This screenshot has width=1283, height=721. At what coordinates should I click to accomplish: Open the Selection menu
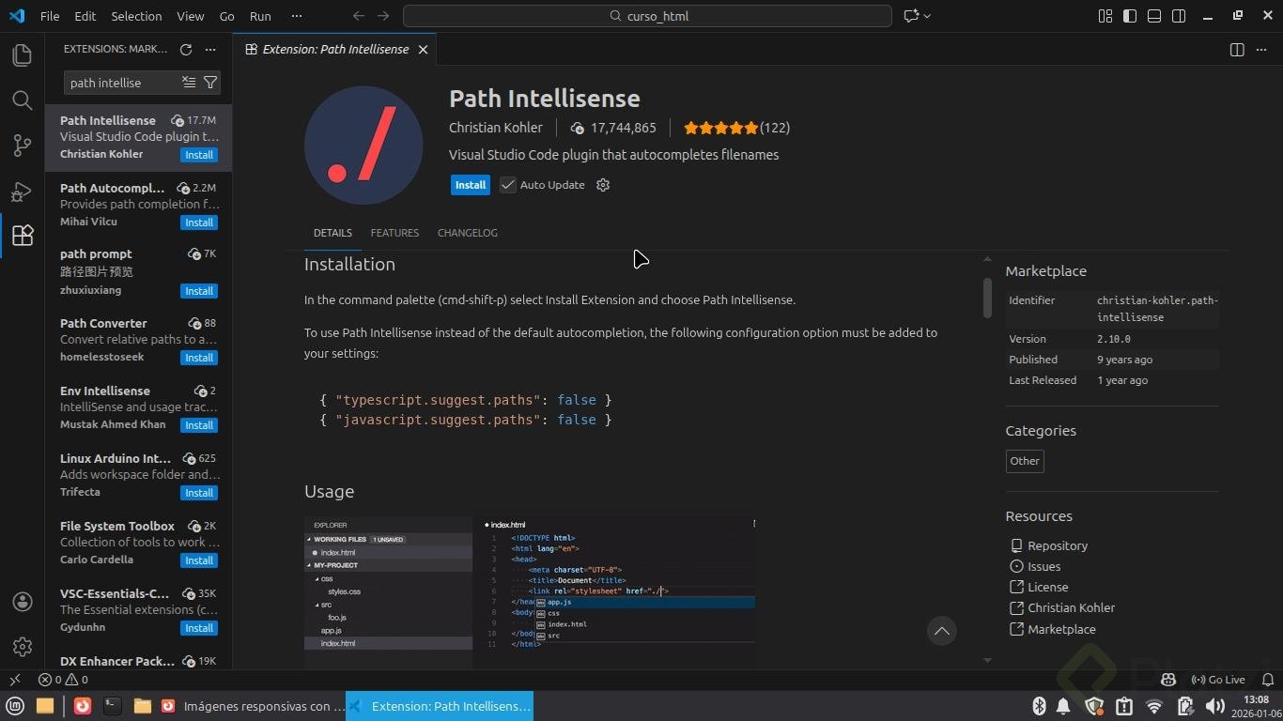coord(136,16)
